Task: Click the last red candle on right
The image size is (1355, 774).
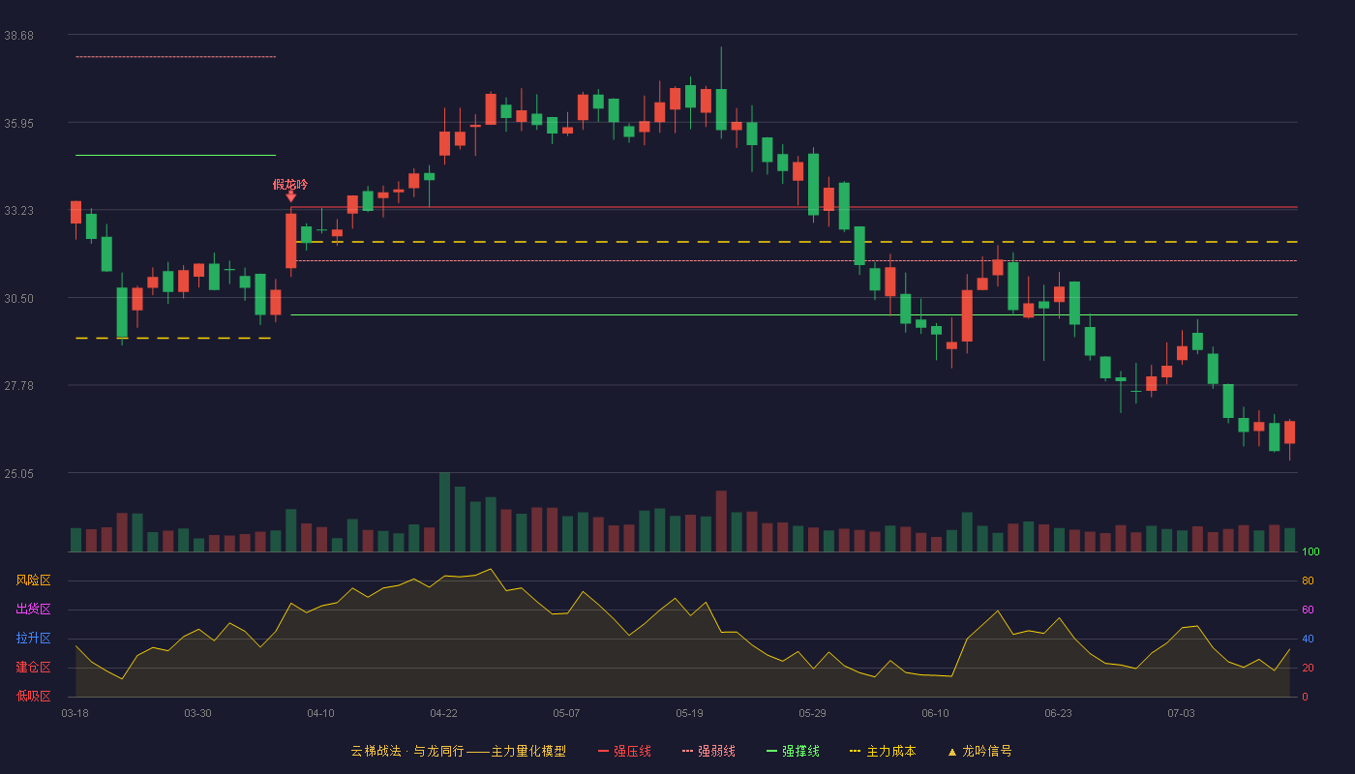Action: click(1289, 432)
